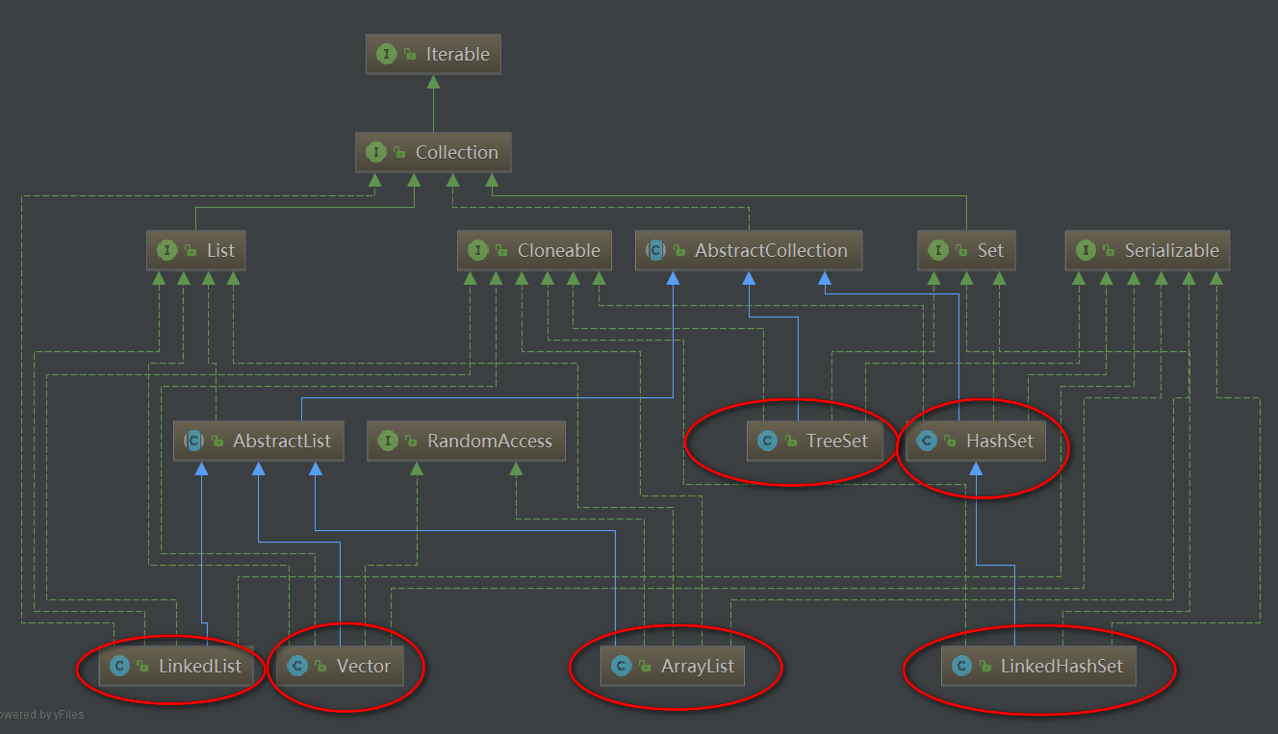
Task: Click the public lock icon on AbstractCollection
Action: pos(680,252)
